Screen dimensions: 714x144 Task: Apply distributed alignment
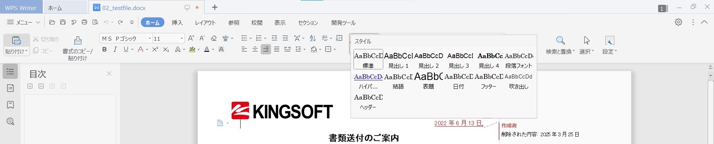click(287, 49)
